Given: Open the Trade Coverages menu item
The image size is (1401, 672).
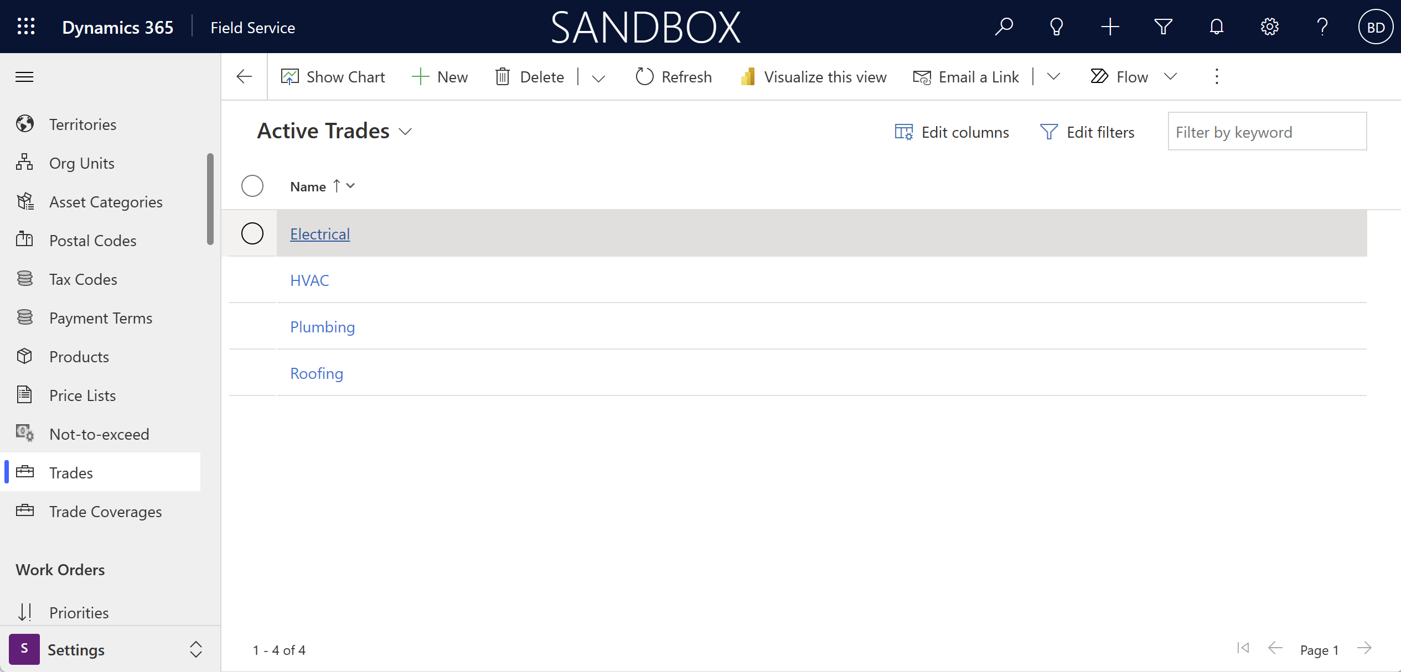Looking at the screenshot, I should tap(106, 510).
